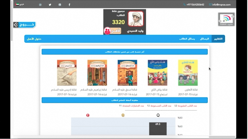Select the red icon above chart
The width and height of the screenshot is (248, 139).
pos(88,115)
